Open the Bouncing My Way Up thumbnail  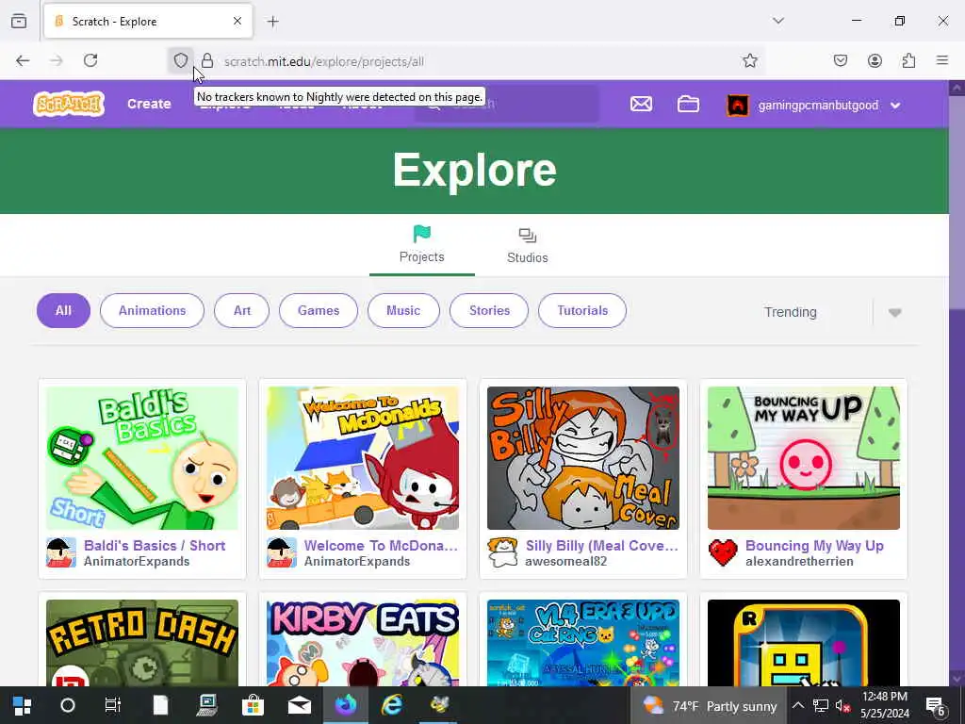[x=804, y=458]
